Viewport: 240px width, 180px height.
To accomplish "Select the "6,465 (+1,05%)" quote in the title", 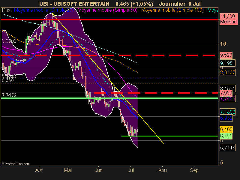I will click(x=134, y=4).
